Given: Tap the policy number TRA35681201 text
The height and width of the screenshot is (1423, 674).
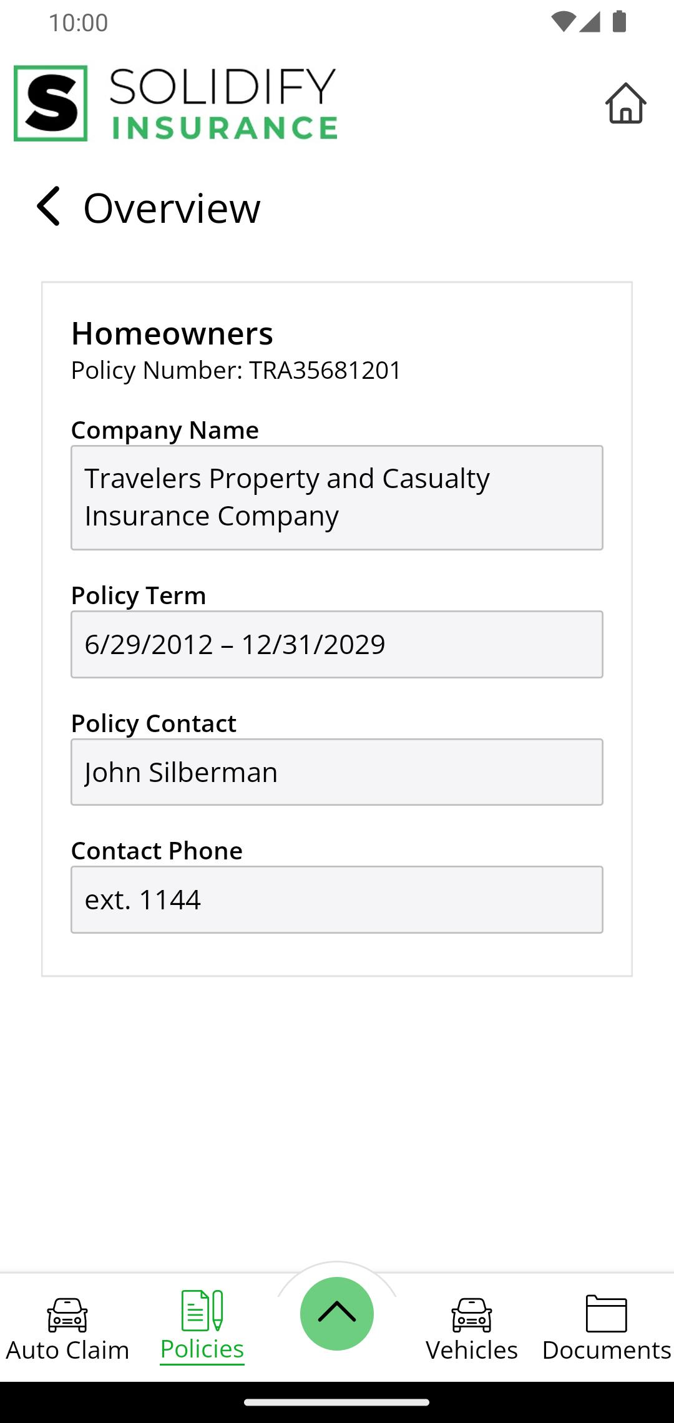Looking at the screenshot, I should pos(325,370).
